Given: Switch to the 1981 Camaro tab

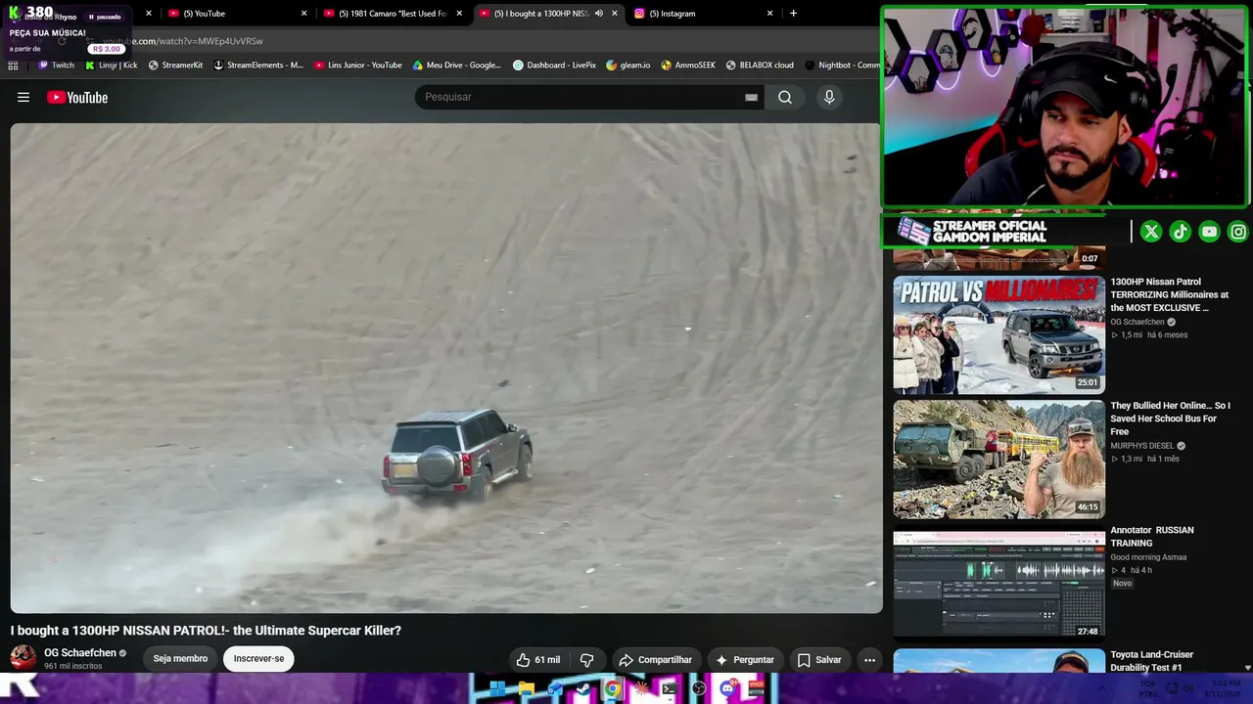Looking at the screenshot, I should (x=392, y=14).
